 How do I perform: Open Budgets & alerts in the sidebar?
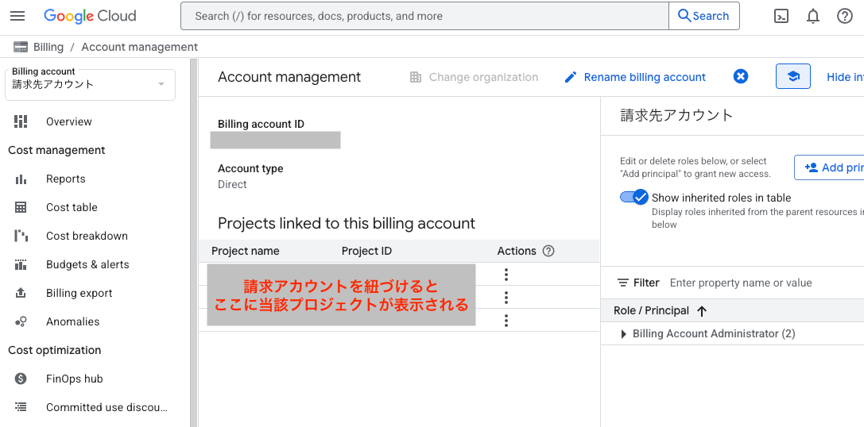click(x=87, y=264)
